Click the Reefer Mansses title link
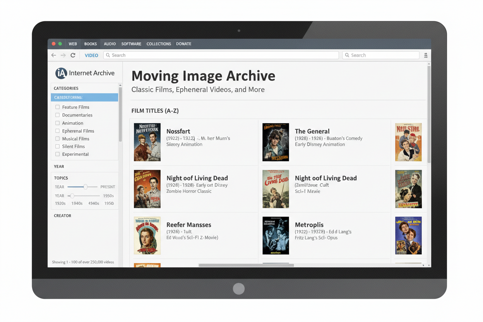Viewport: 483px width, 322px height. point(188,225)
